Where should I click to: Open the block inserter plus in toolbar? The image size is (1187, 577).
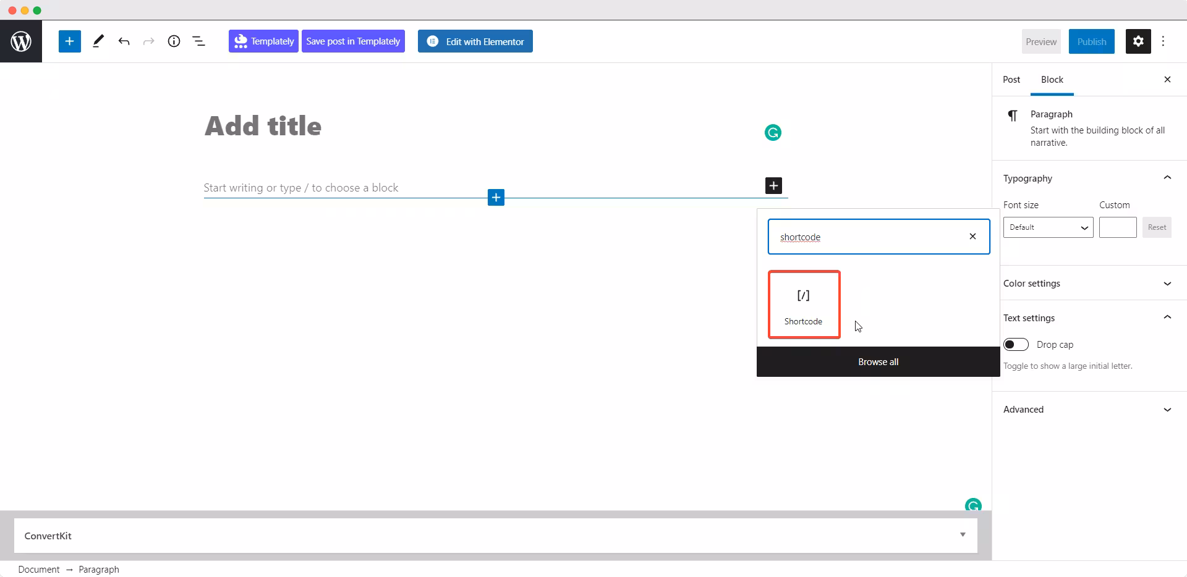[70, 41]
